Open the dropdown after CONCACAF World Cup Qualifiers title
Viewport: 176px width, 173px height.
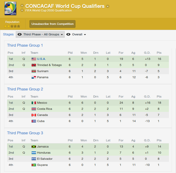point(108,6)
